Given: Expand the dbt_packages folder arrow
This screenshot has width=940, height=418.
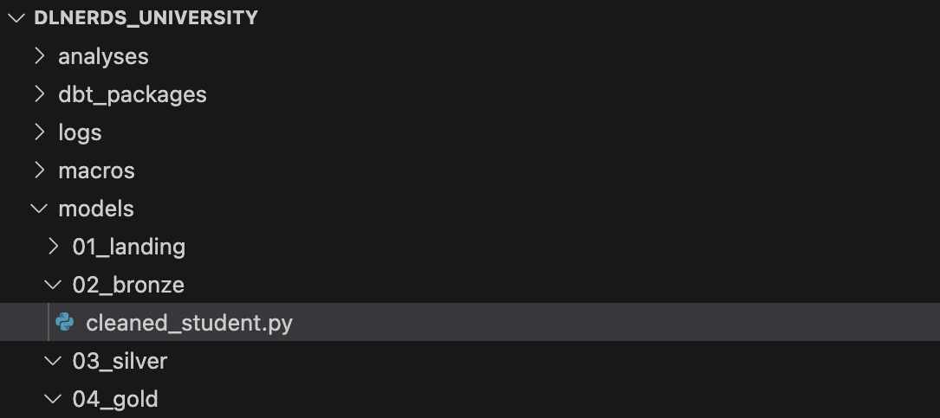Looking at the screenshot, I should 40,94.
